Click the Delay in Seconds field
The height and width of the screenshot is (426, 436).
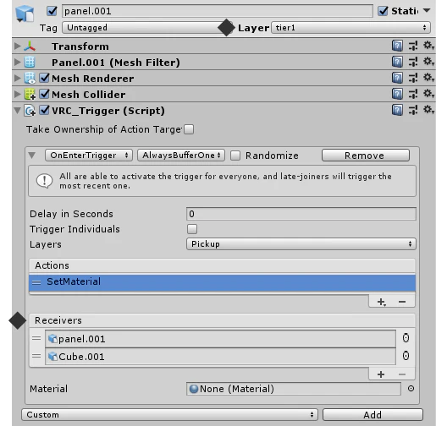[301, 214]
